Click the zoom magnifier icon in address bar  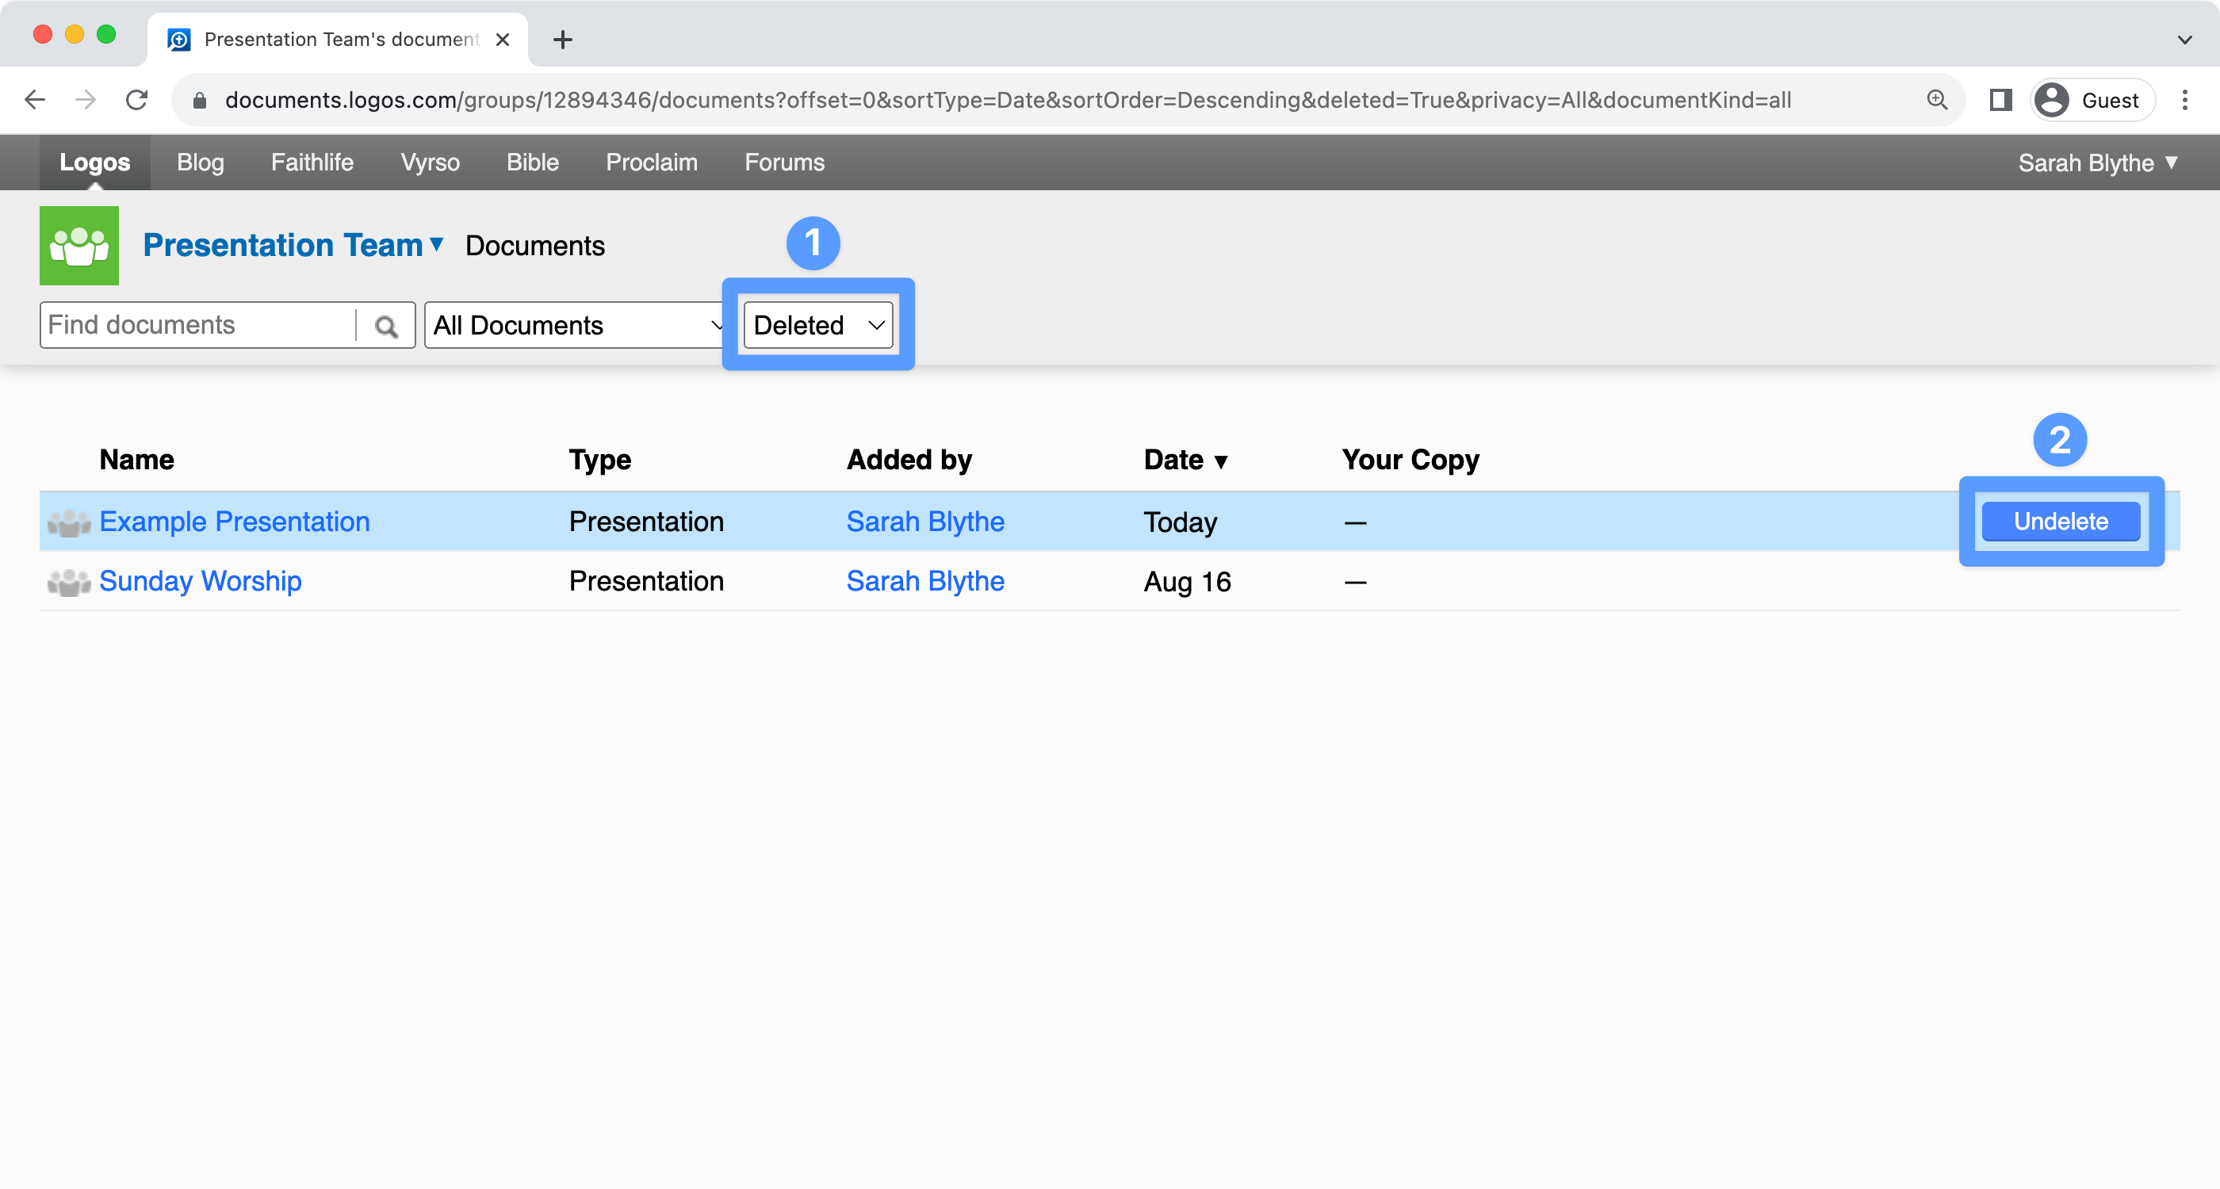pyautogui.click(x=1936, y=100)
